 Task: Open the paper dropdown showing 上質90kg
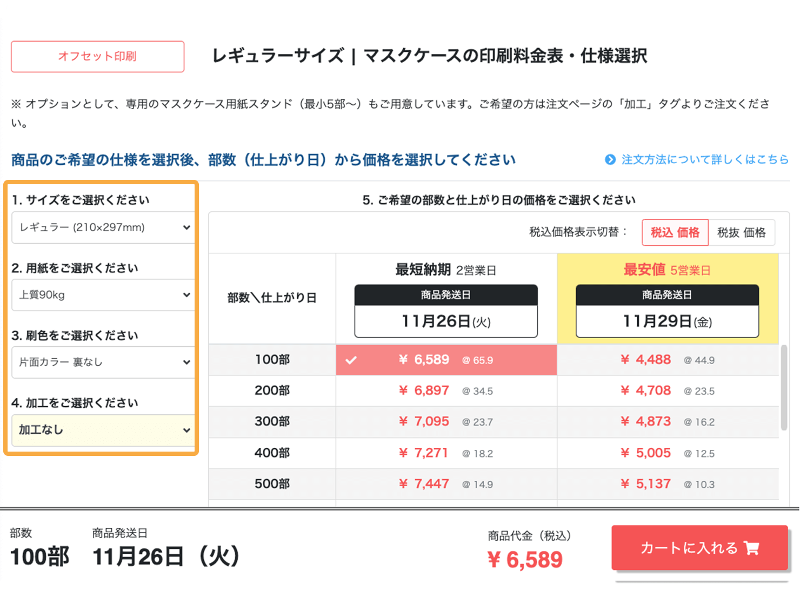click(103, 295)
